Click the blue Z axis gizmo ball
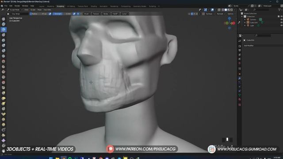The image size is (283, 159). 229,19
